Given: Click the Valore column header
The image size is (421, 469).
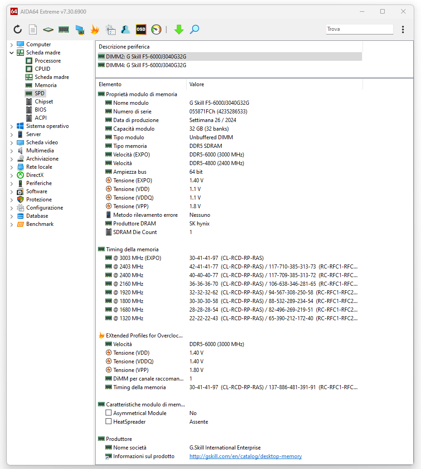Looking at the screenshot, I should (x=275, y=84).
